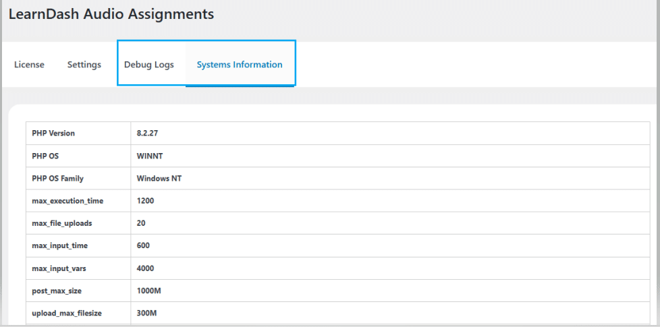Screen dimensions: 660x327
Task: Select the Systems Information tab
Action: tap(240, 65)
